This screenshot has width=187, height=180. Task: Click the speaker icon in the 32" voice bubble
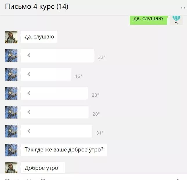pos(29,55)
